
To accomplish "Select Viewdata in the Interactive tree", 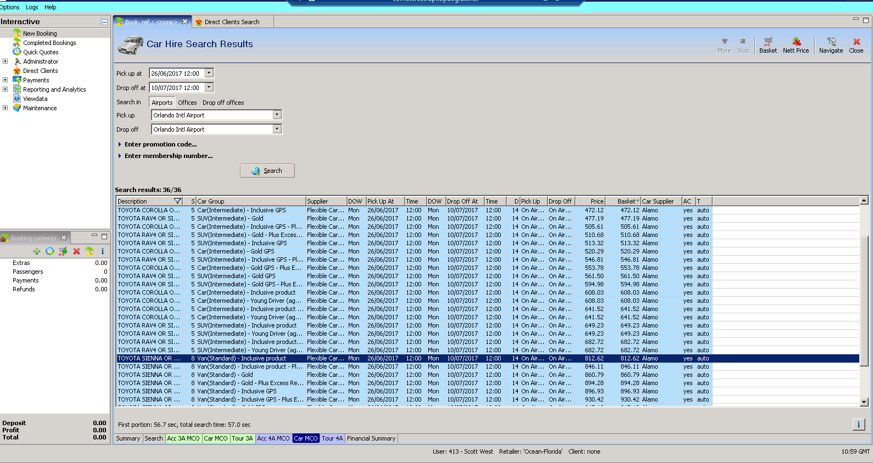I will click(x=35, y=99).
